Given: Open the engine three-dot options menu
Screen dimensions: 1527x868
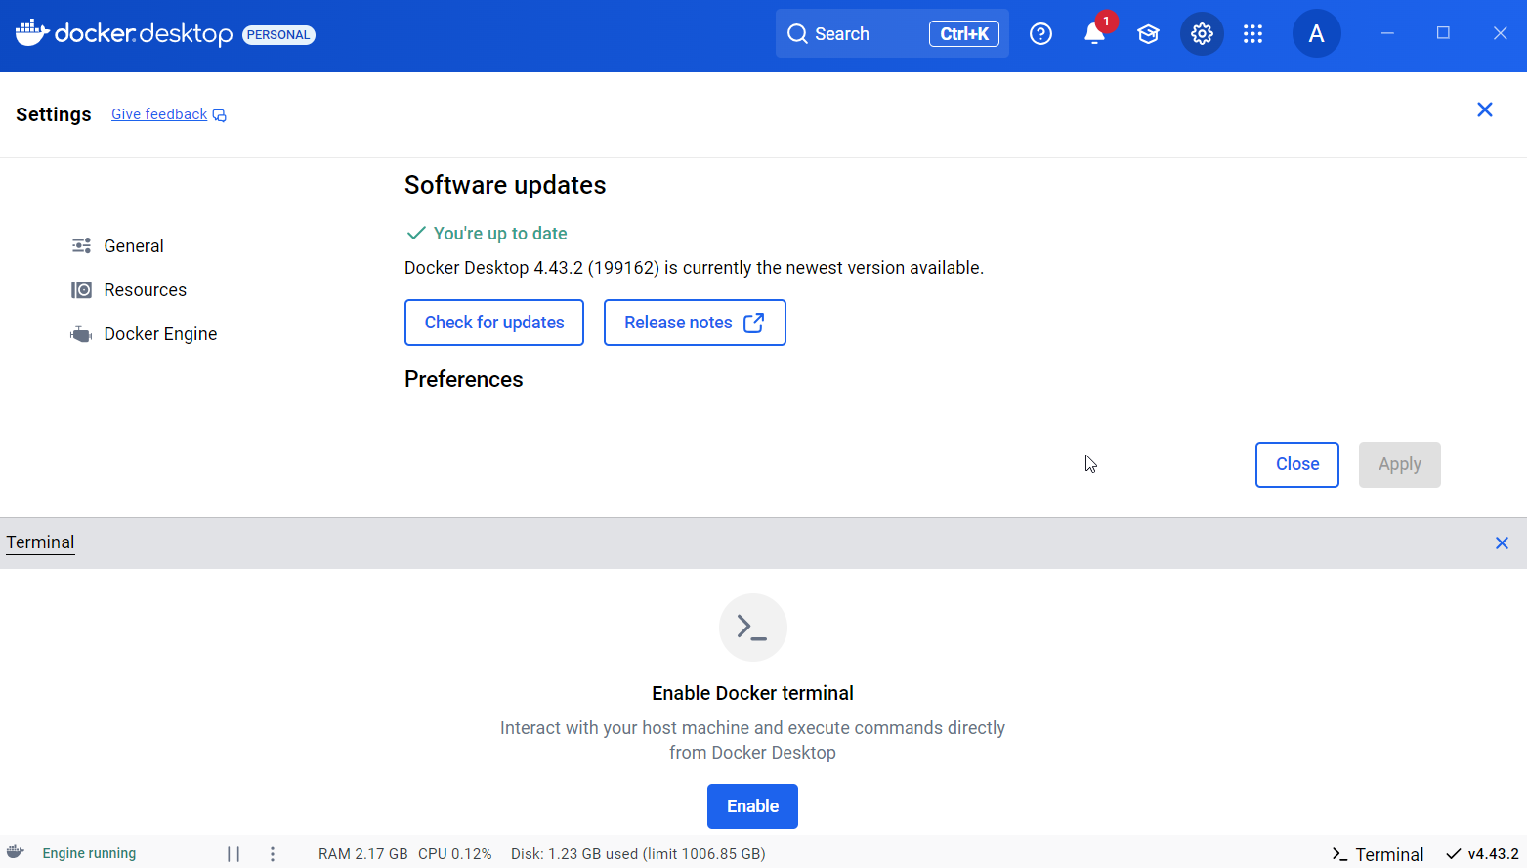Looking at the screenshot, I should click(273, 853).
